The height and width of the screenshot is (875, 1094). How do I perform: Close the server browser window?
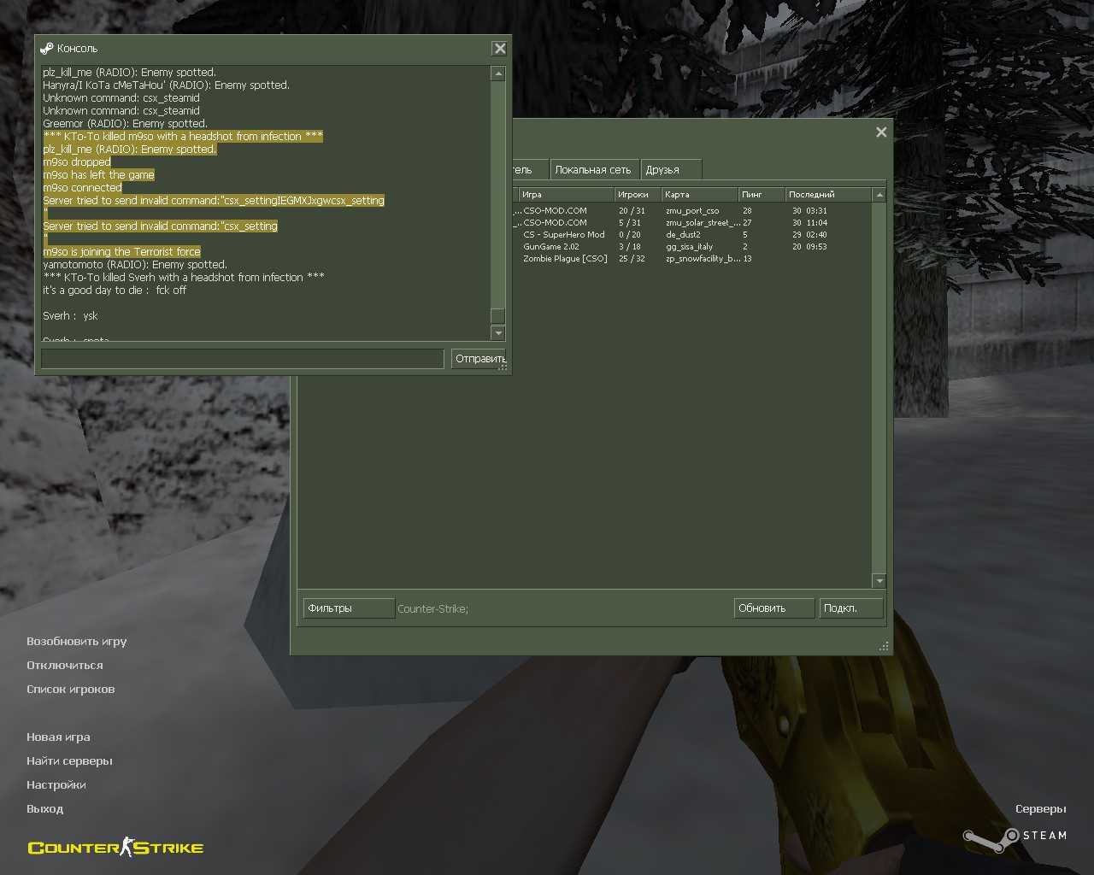(x=881, y=132)
